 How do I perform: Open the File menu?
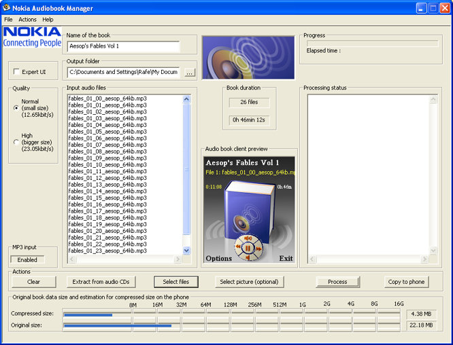[8, 20]
